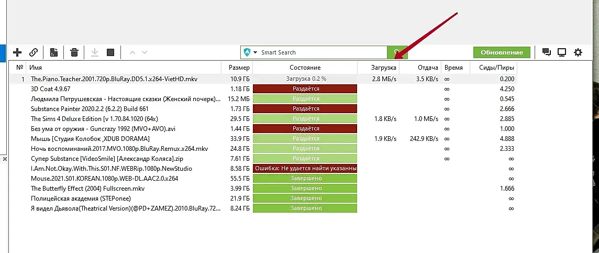Click the 1.0 МБ/s upload speed
This screenshot has height=253, width=599.
click(x=426, y=119)
